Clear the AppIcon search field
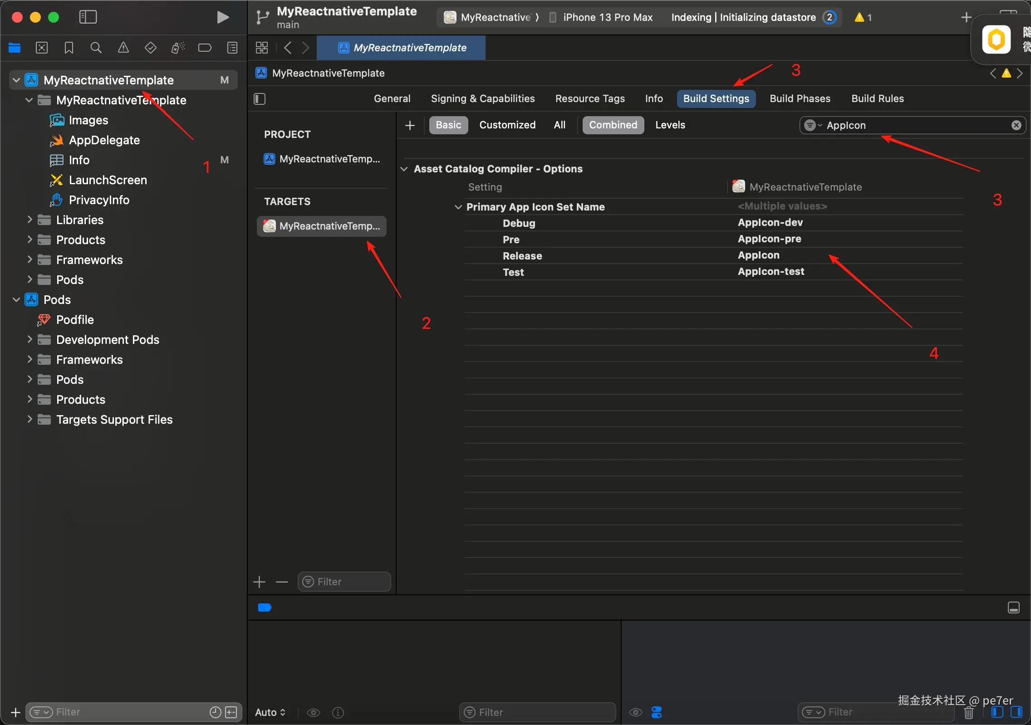Image resolution: width=1031 pixels, height=725 pixels. pyautogui.click(x=1016, y=125)
